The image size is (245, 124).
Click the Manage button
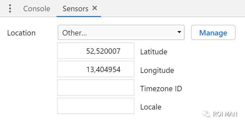213,33
